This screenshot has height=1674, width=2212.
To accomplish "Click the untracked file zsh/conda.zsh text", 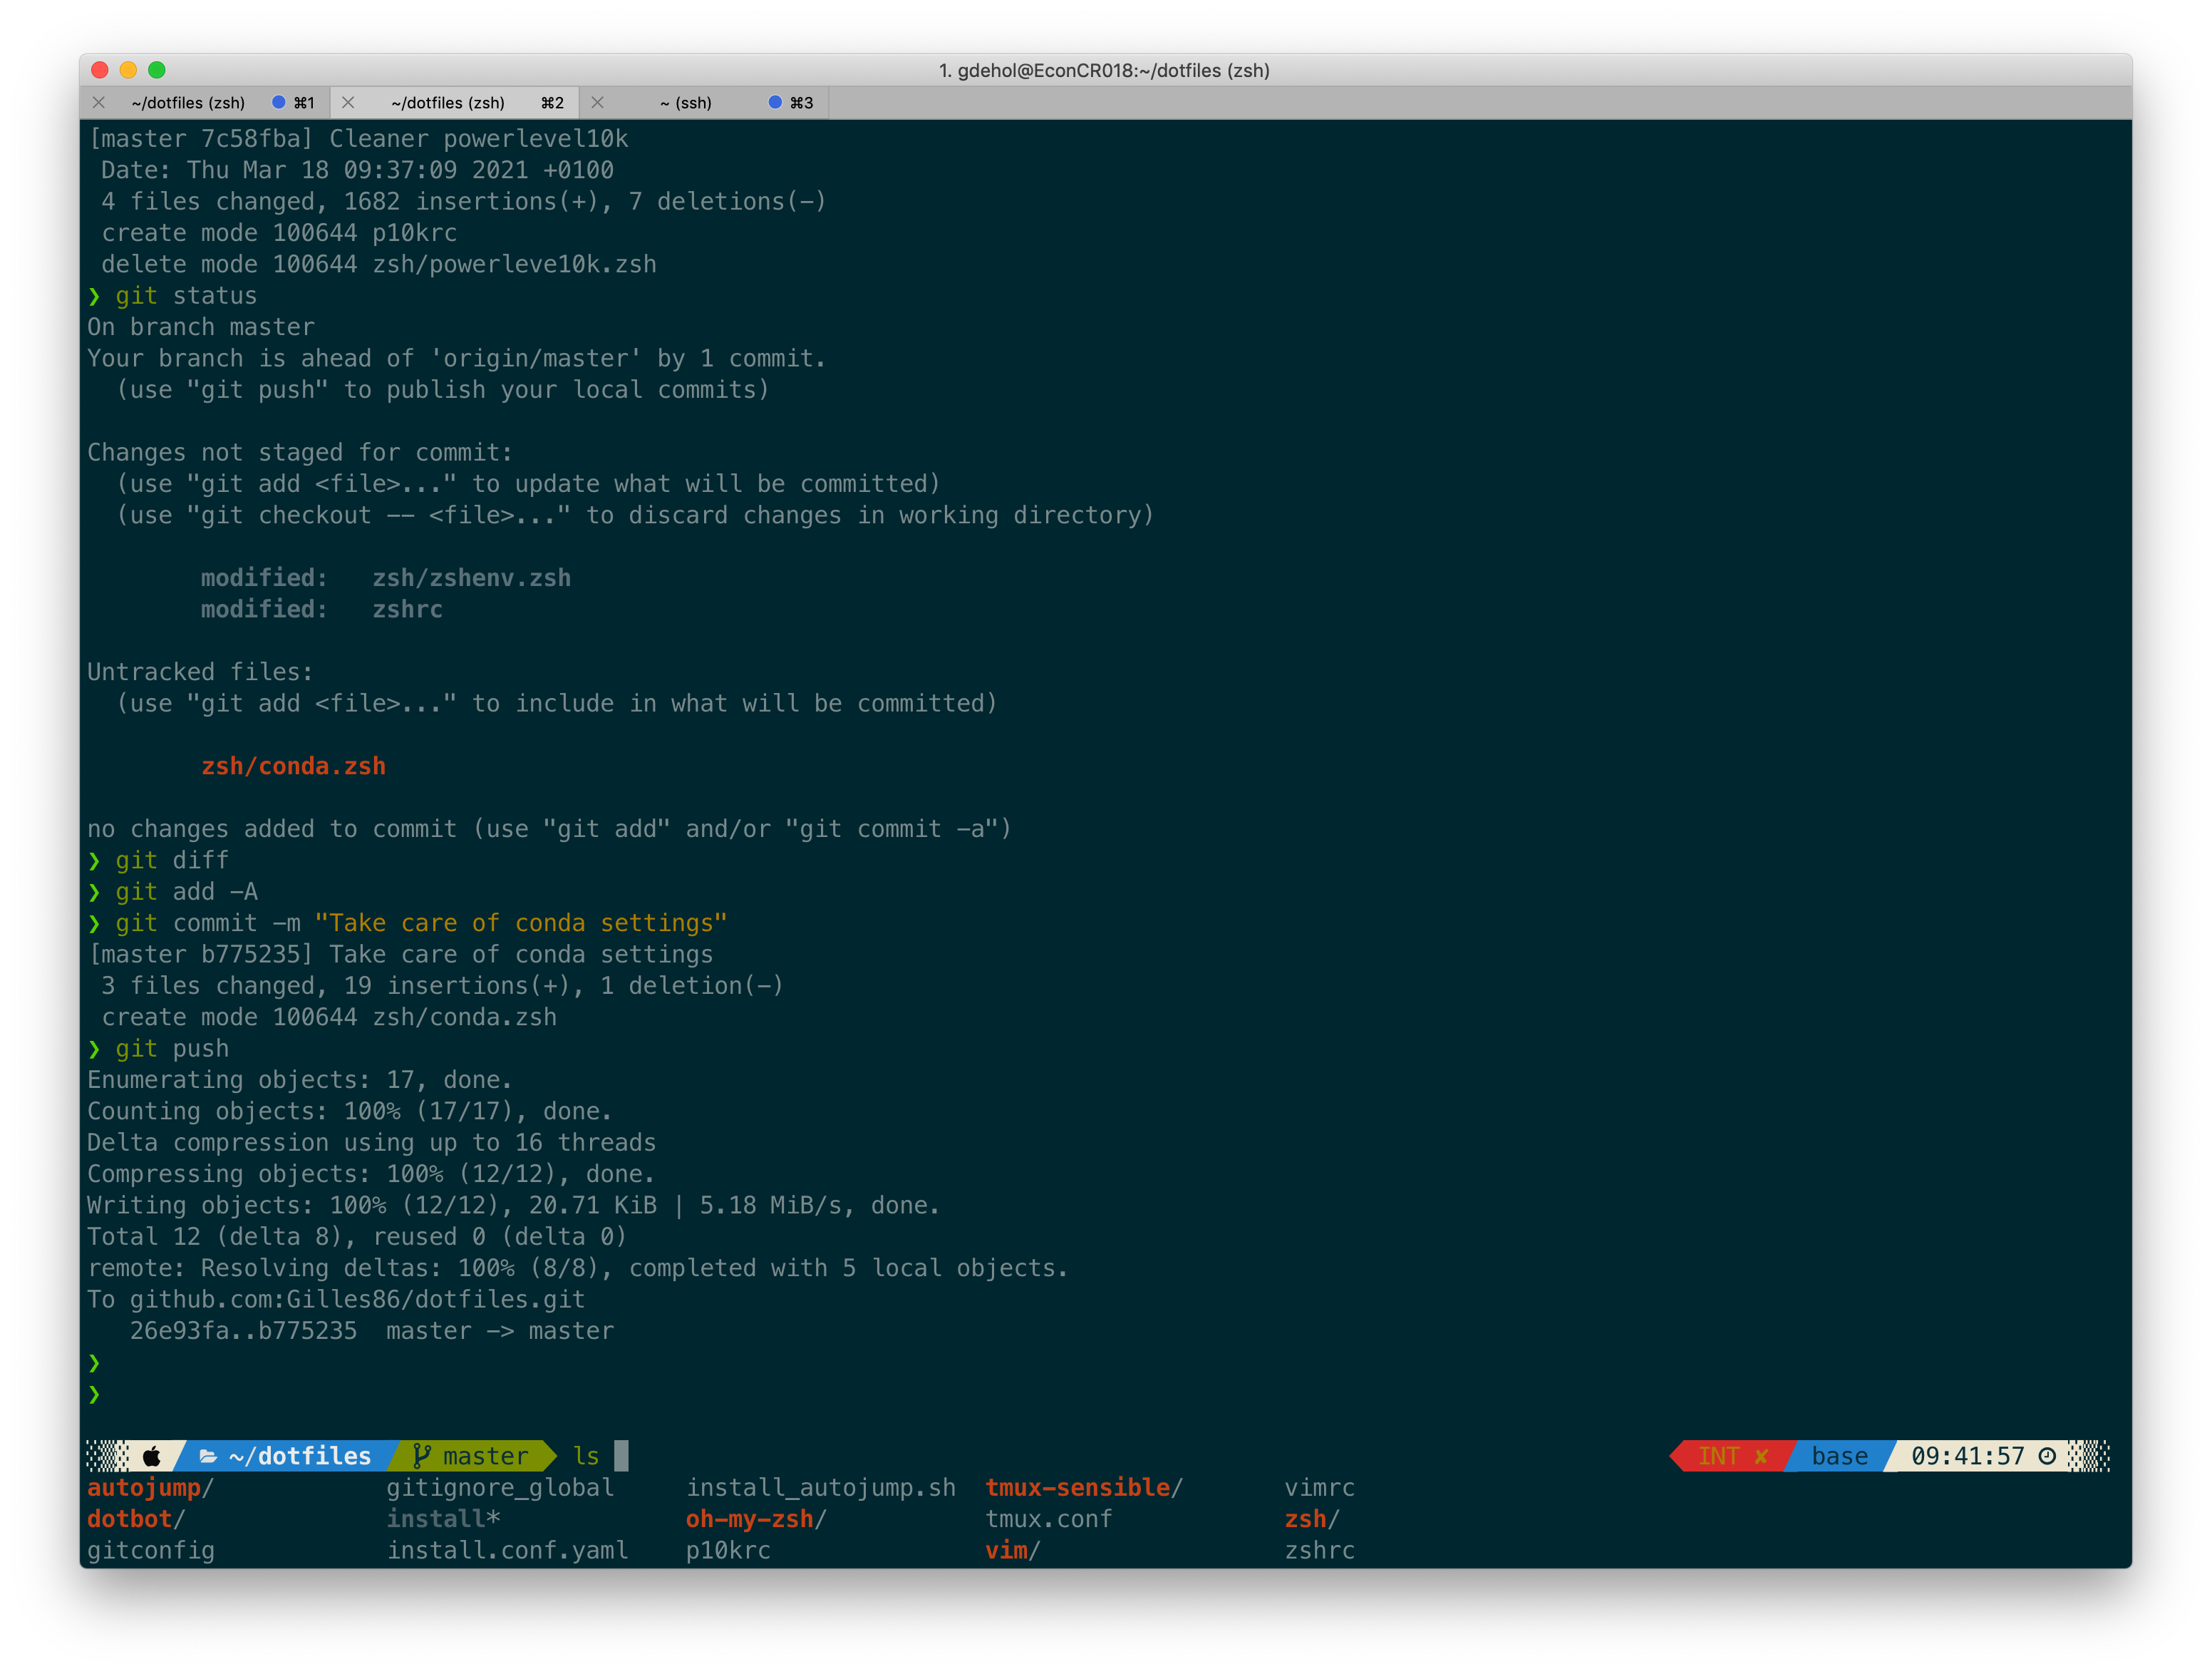I will [293, 766].
